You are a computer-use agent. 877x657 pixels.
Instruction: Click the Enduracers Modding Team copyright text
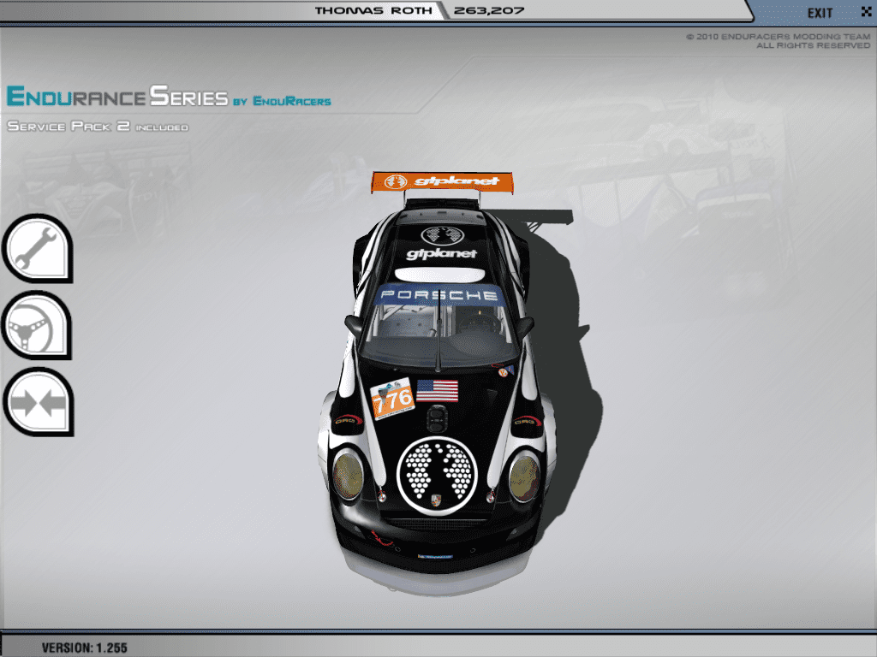[x=778, y=41]
